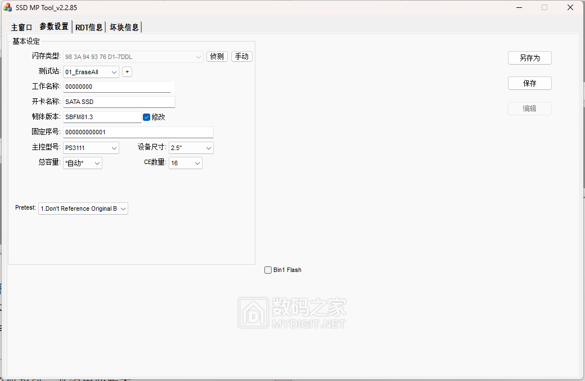Viewport: 585px width, 381px height.
Task: Click the 手动 manual button
Action: (242, 56)
